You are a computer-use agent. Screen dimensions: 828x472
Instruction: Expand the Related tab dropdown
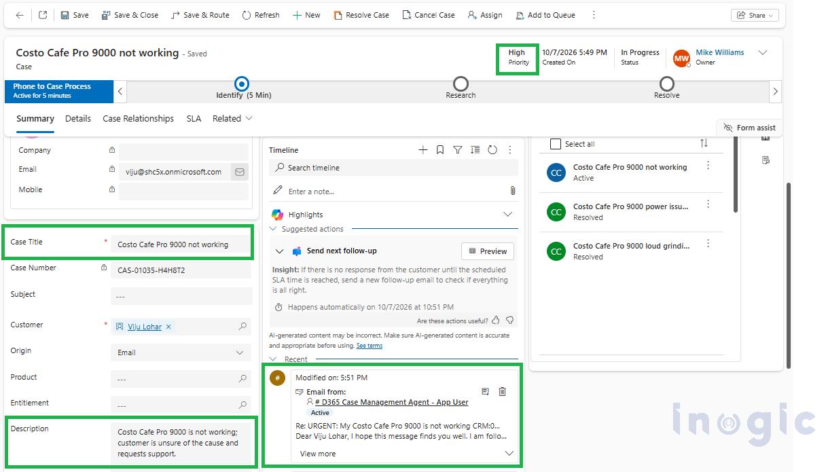[x=232, y=118]
